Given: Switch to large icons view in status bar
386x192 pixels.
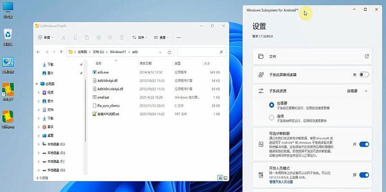Looking at the screenshot, I should point(225,178).
